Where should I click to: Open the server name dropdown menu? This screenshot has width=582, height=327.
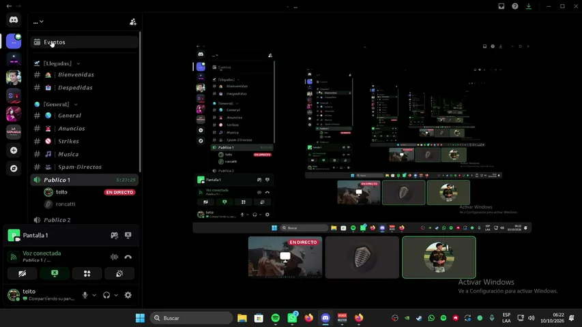(38, 22)
